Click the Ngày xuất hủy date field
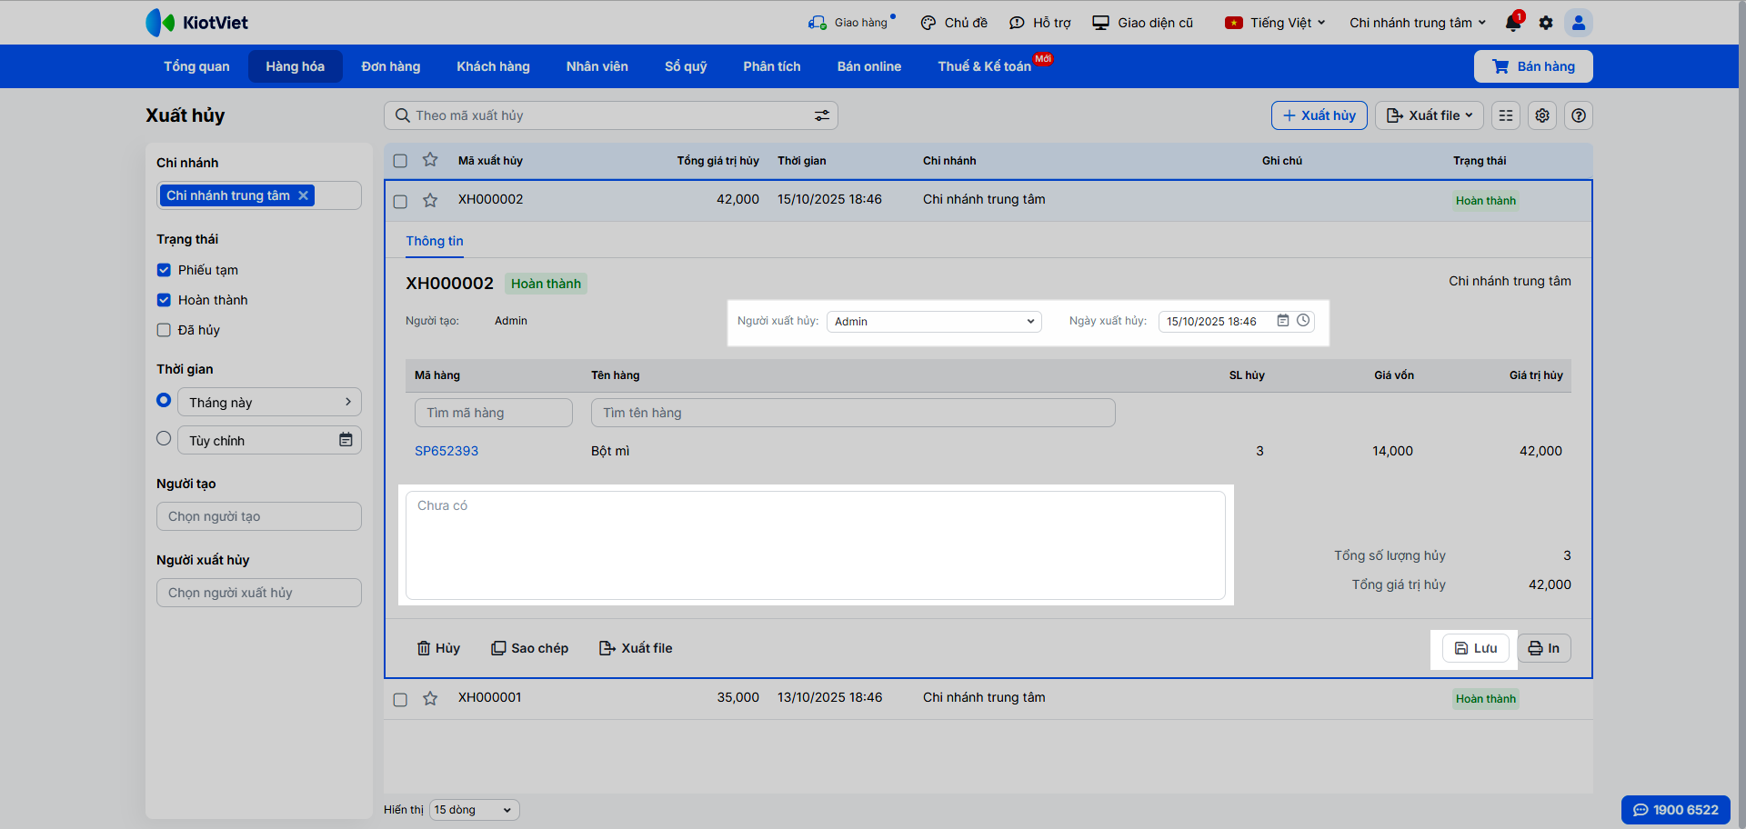This screenshot has width=1746, height=829. coord(1237,321)
